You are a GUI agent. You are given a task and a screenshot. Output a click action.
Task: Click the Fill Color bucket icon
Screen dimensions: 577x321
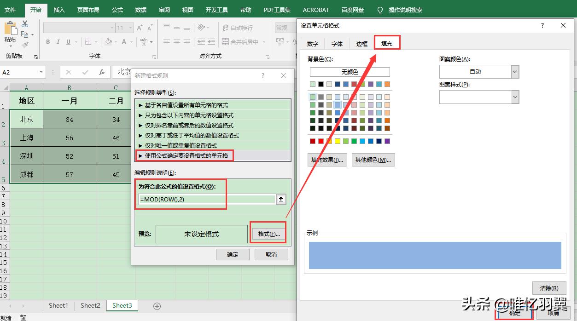(108, 41)
